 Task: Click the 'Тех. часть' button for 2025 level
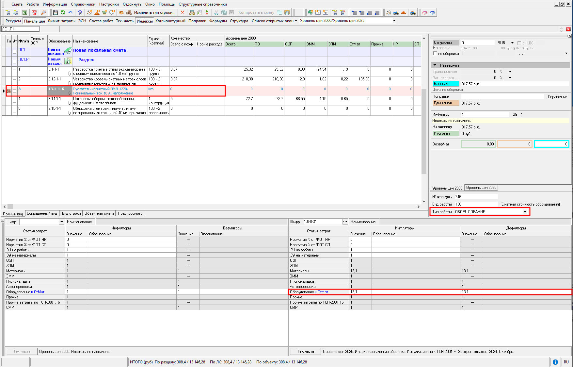[305, 351]
